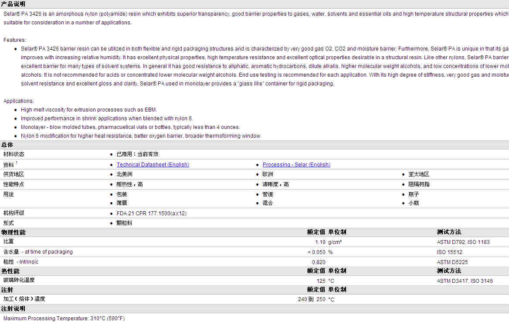Click the ASTM D5225 test method
This screenshot has width=509, height=322.
tap(452, 262)
